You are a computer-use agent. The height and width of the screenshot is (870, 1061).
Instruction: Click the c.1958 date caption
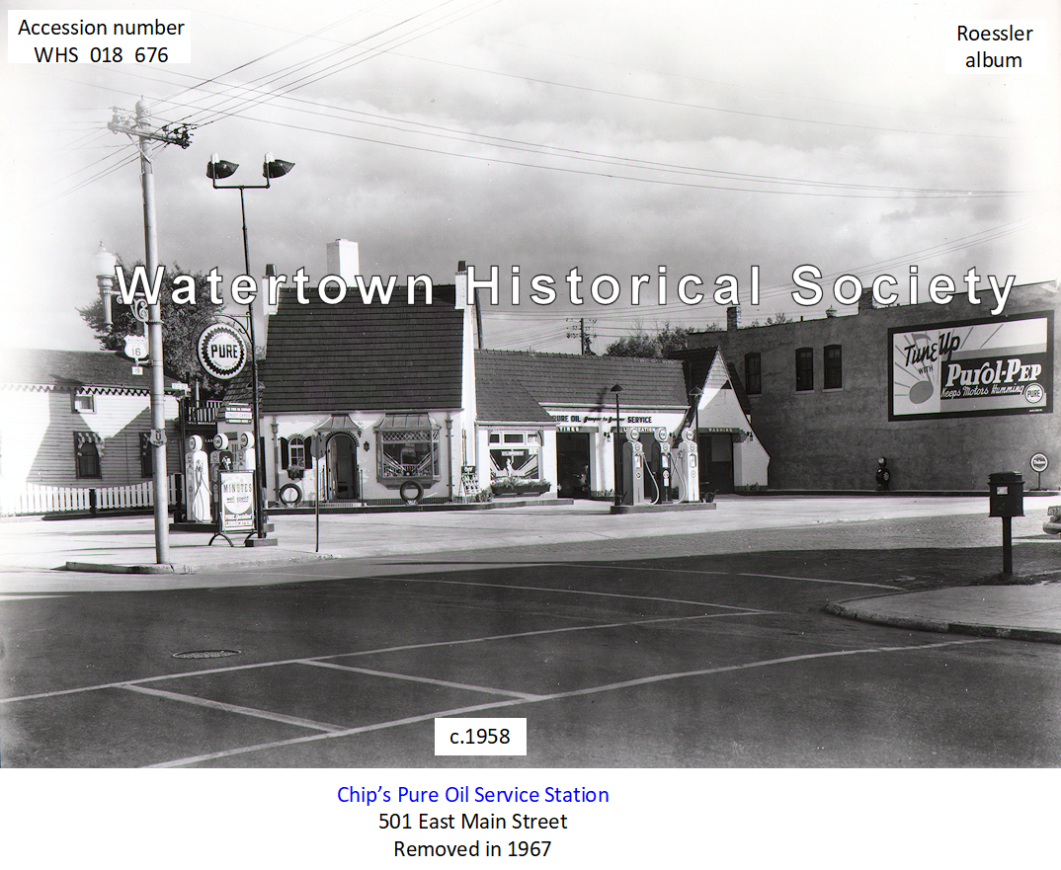tap(480, 737)
